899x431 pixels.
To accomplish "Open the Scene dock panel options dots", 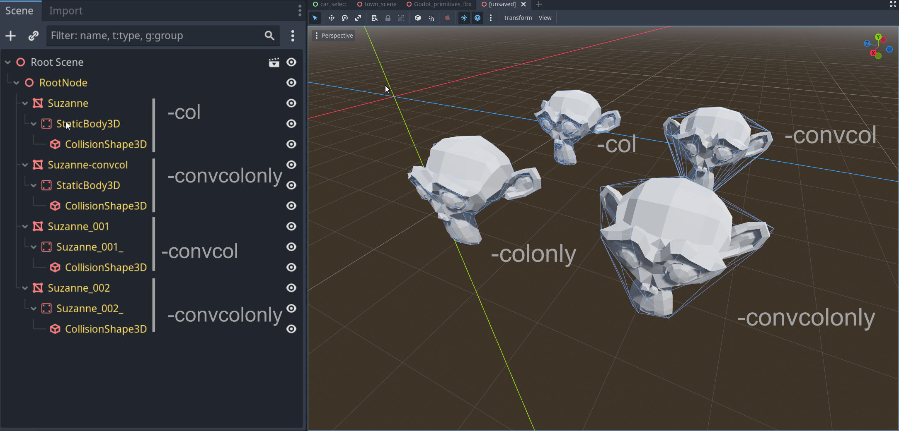I will pos(300,11).
